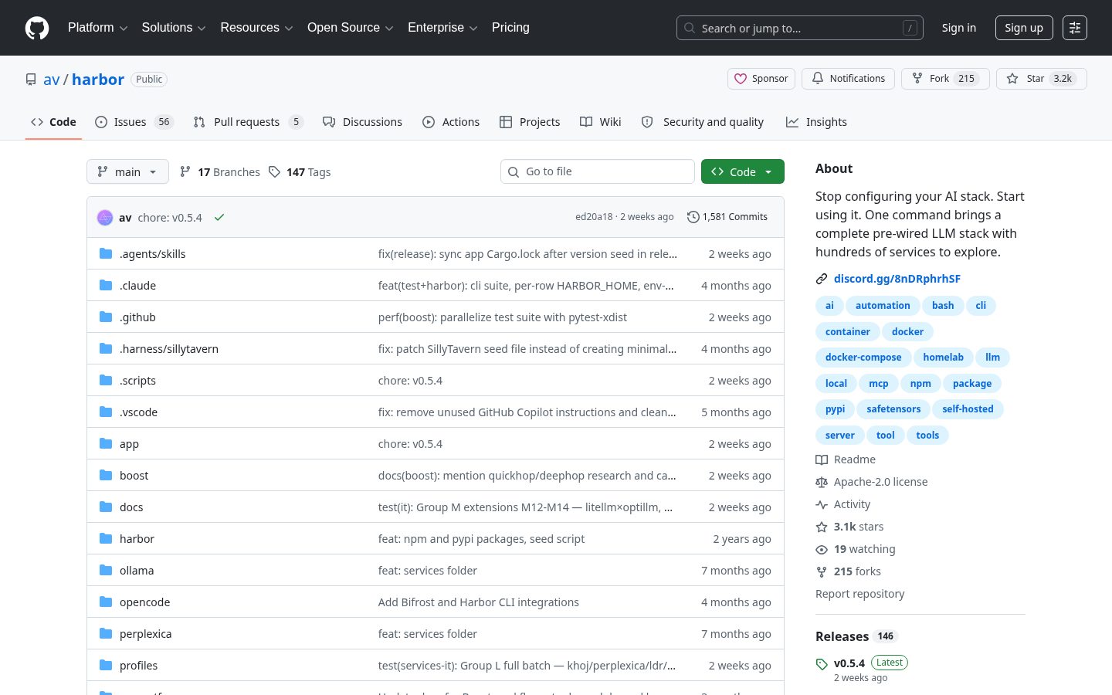Switch to the Actions tab
The width and height of the screenshot is (1112, 695).
(x=451, y=122)
